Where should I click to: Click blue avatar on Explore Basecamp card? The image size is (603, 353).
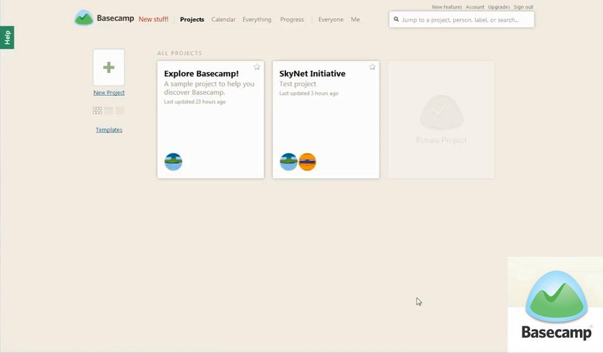tap(173, 162)
